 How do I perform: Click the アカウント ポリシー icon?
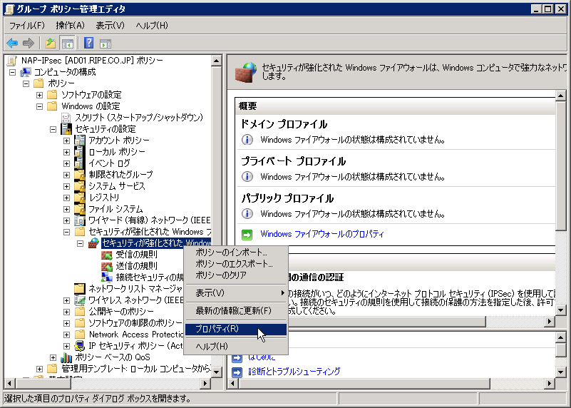click(80, 141)
